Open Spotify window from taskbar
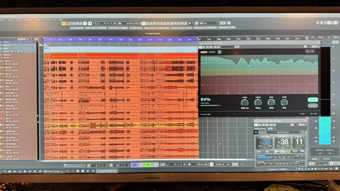 (x=53, y=171)
